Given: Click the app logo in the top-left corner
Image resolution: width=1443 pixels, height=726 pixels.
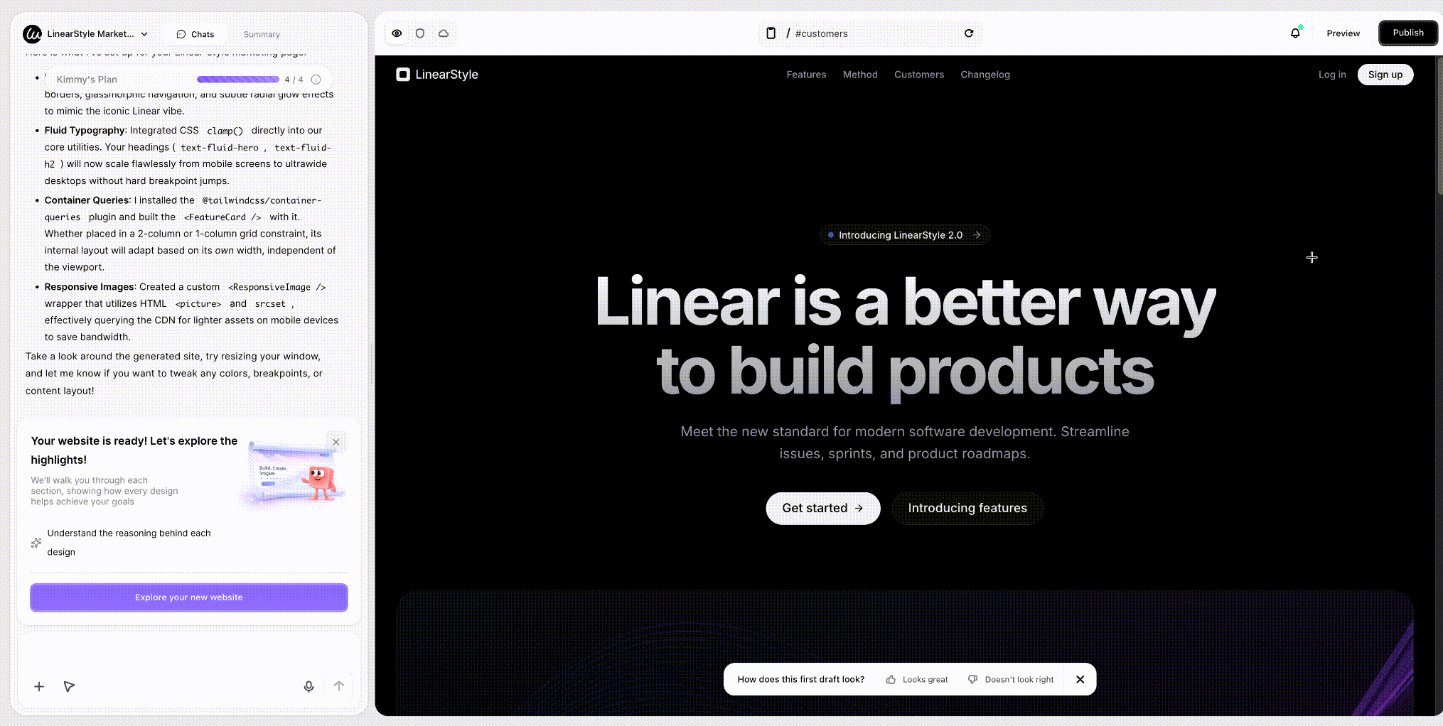Looking at the screenshot, I should point(32,33).
